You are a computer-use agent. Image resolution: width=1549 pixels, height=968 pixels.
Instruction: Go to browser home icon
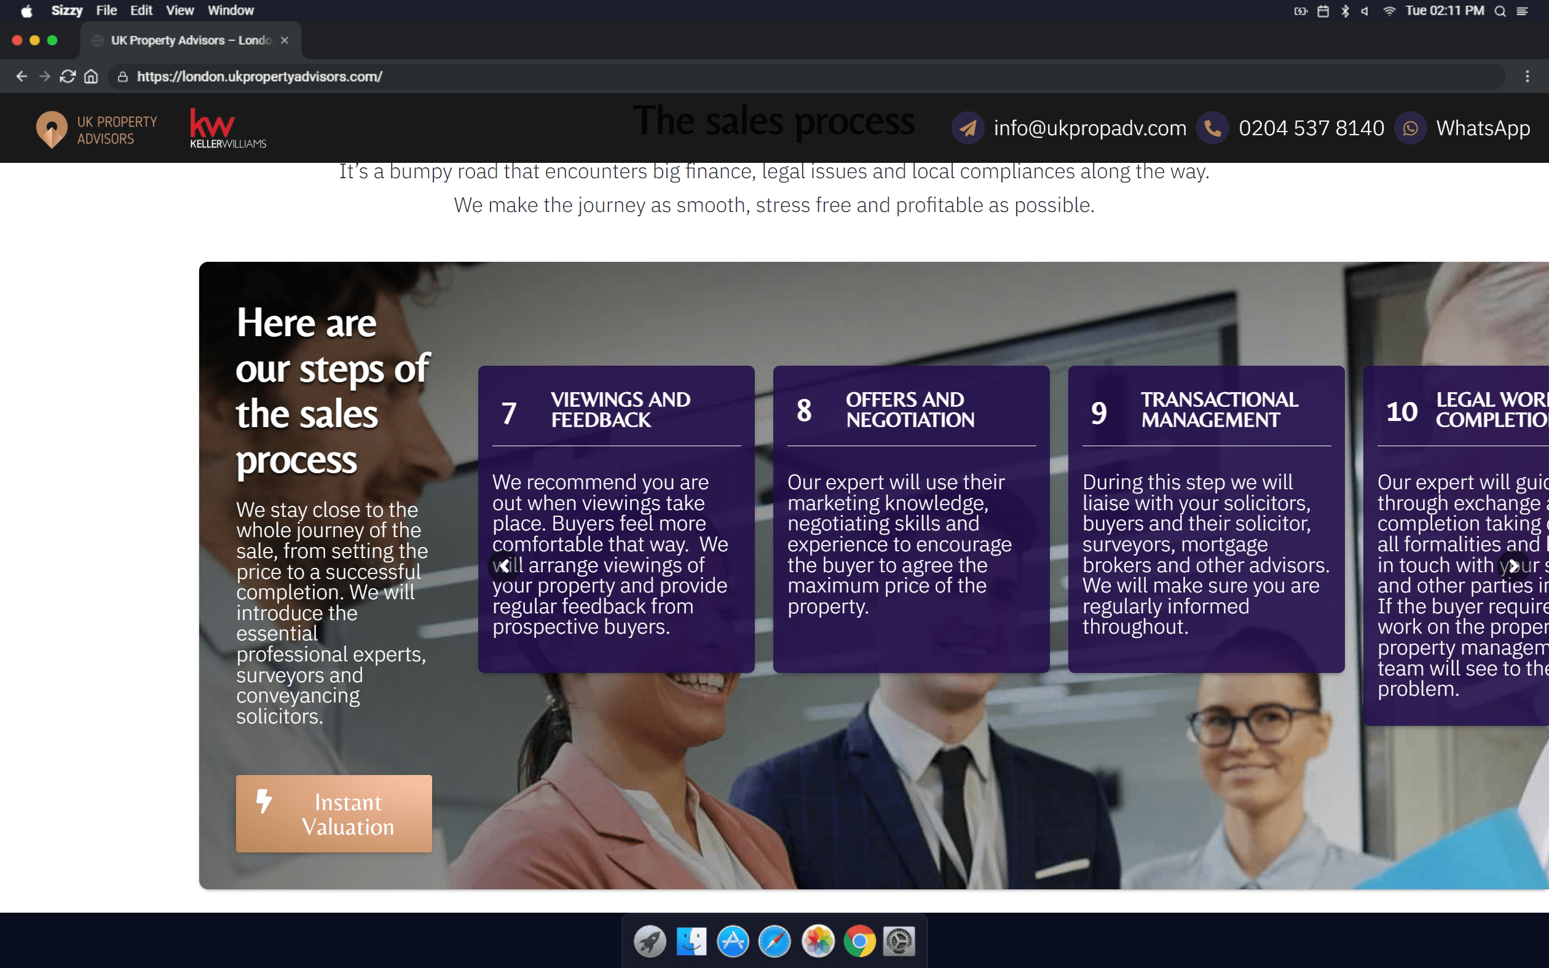tap(91, 76)
